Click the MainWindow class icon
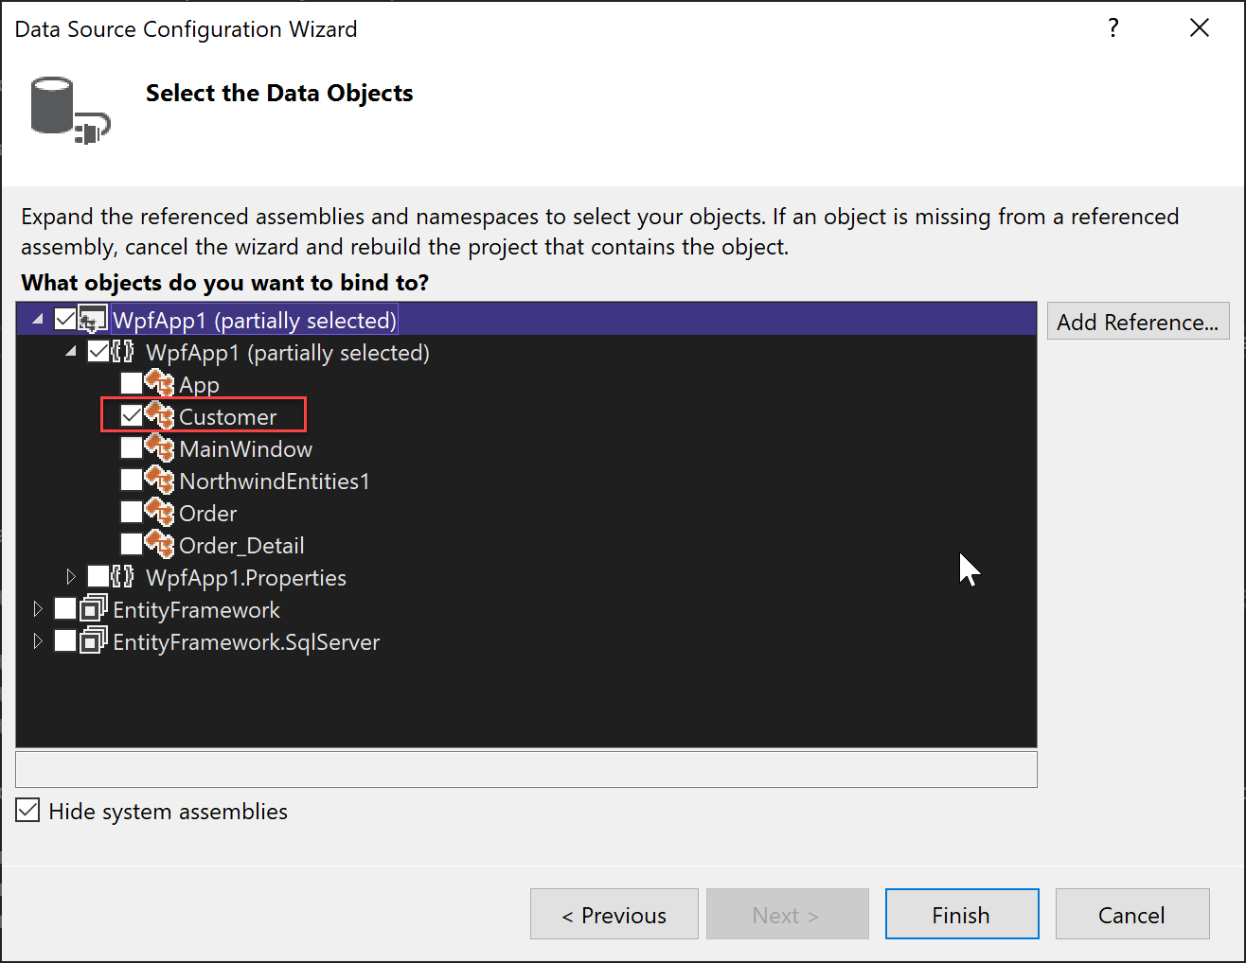Screen dimensions: 1246x963 (159, 448)
